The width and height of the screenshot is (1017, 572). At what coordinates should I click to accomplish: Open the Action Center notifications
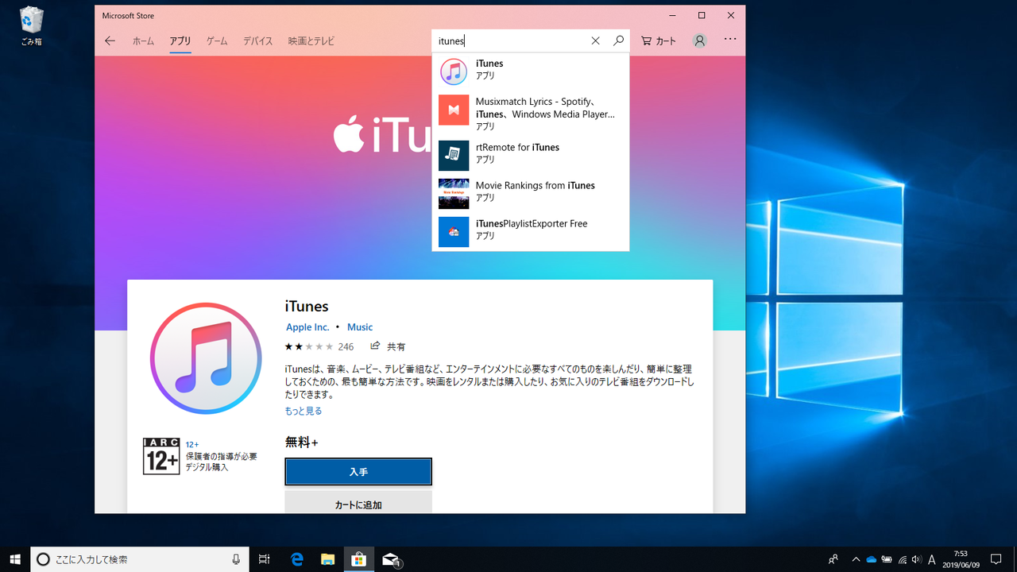point(996,559)
